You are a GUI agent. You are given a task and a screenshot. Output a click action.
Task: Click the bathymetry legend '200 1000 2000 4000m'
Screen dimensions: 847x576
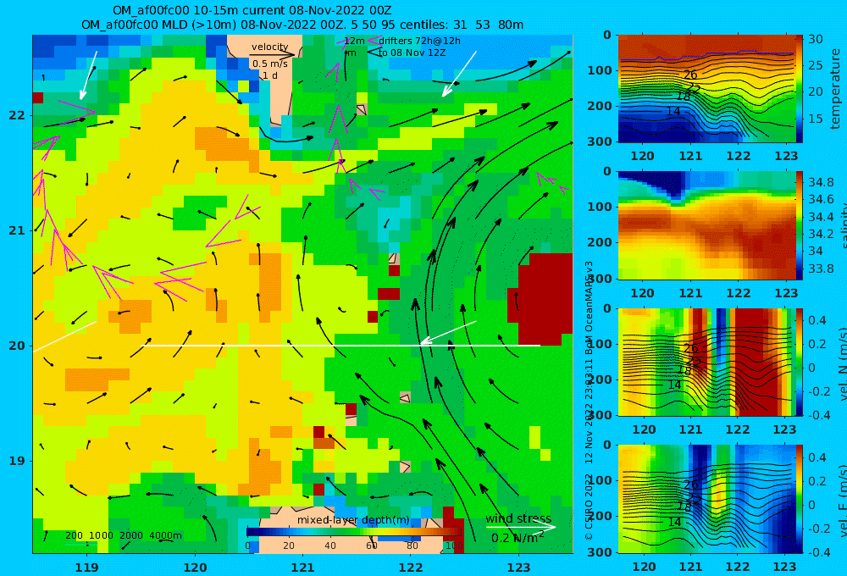click(123, 535)
